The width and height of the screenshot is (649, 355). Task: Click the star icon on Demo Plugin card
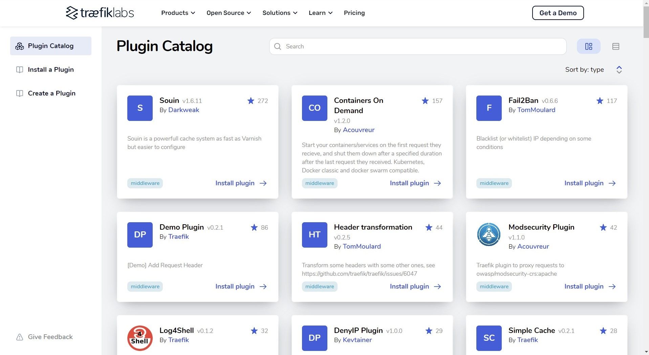254,227
